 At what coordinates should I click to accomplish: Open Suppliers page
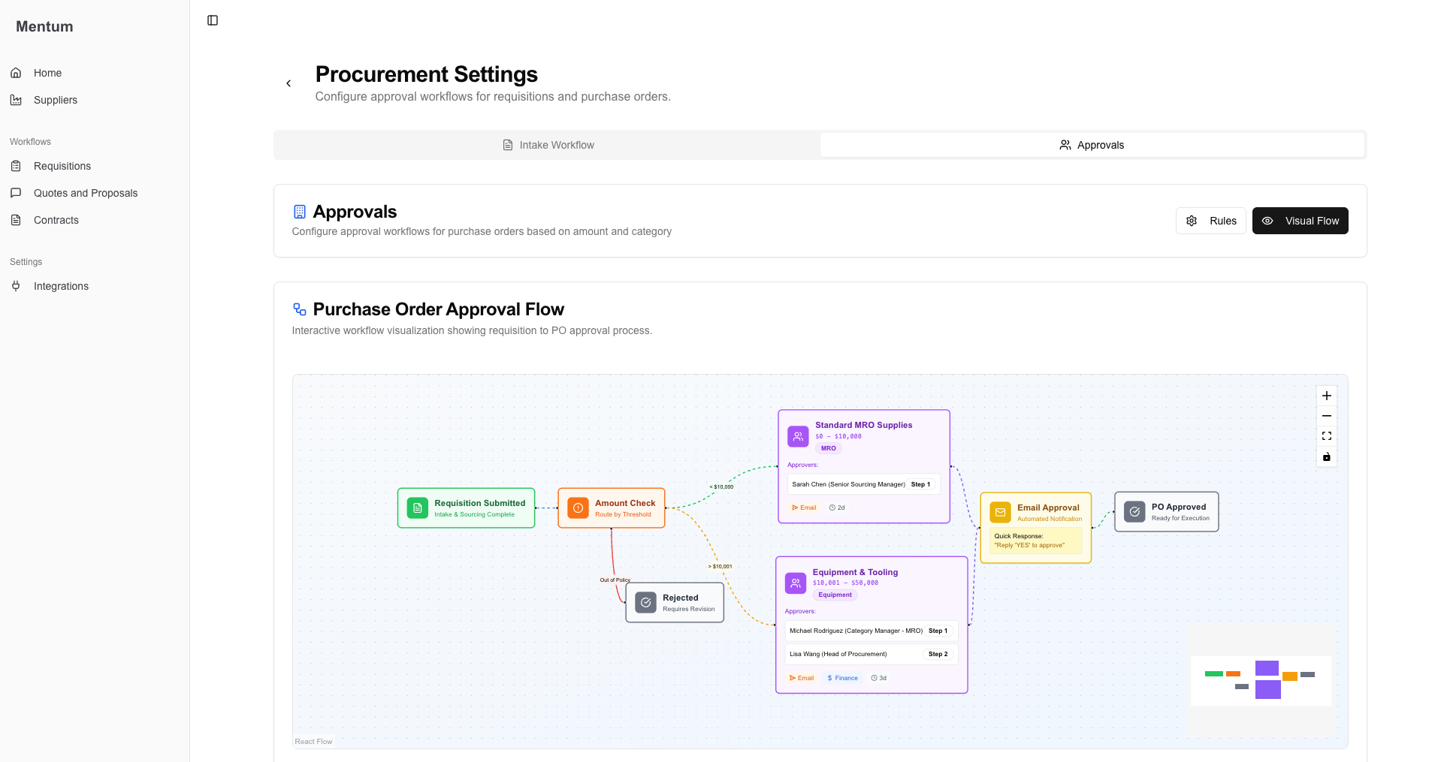pos(55,100)
